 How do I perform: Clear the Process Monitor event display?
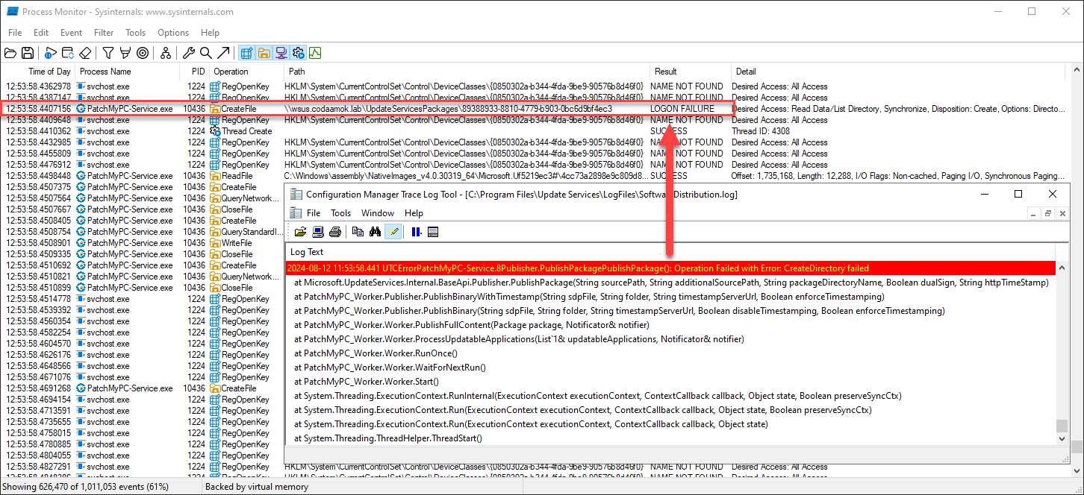[x=85, y=53]
